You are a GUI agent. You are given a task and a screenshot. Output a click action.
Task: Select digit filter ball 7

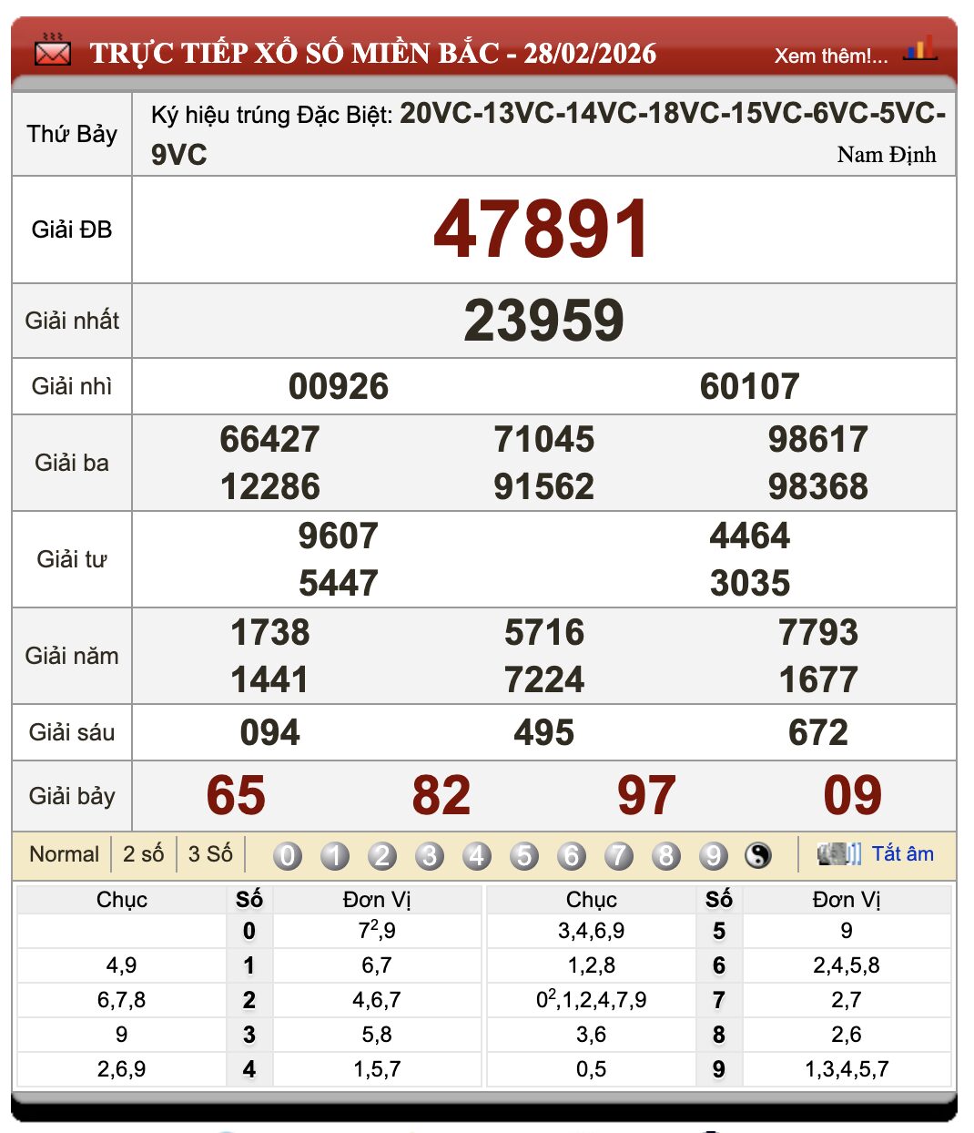click(619, 855)
